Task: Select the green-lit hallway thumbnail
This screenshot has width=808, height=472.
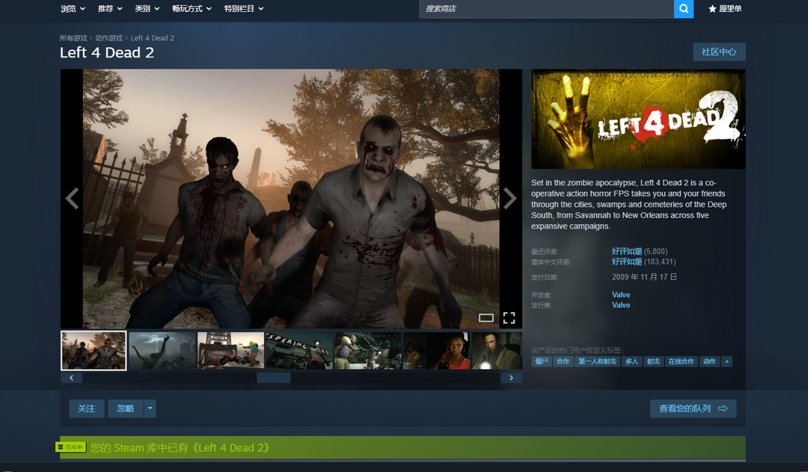Action: pos(368,351)
